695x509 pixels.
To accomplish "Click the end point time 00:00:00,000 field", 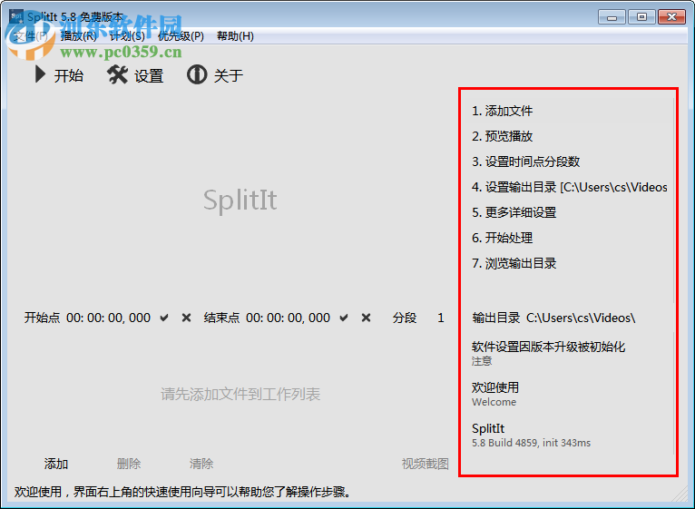I will (x=289, y=318).
